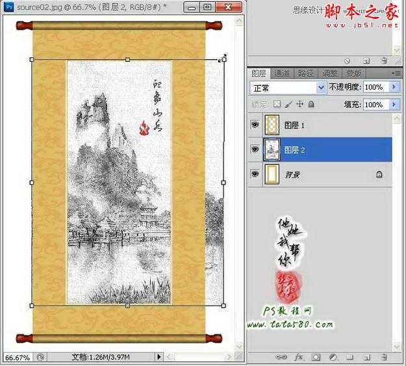Delete layer with bottom trash icon
The height and width of the screenshot is (366, 406).
tap(385, 358)
